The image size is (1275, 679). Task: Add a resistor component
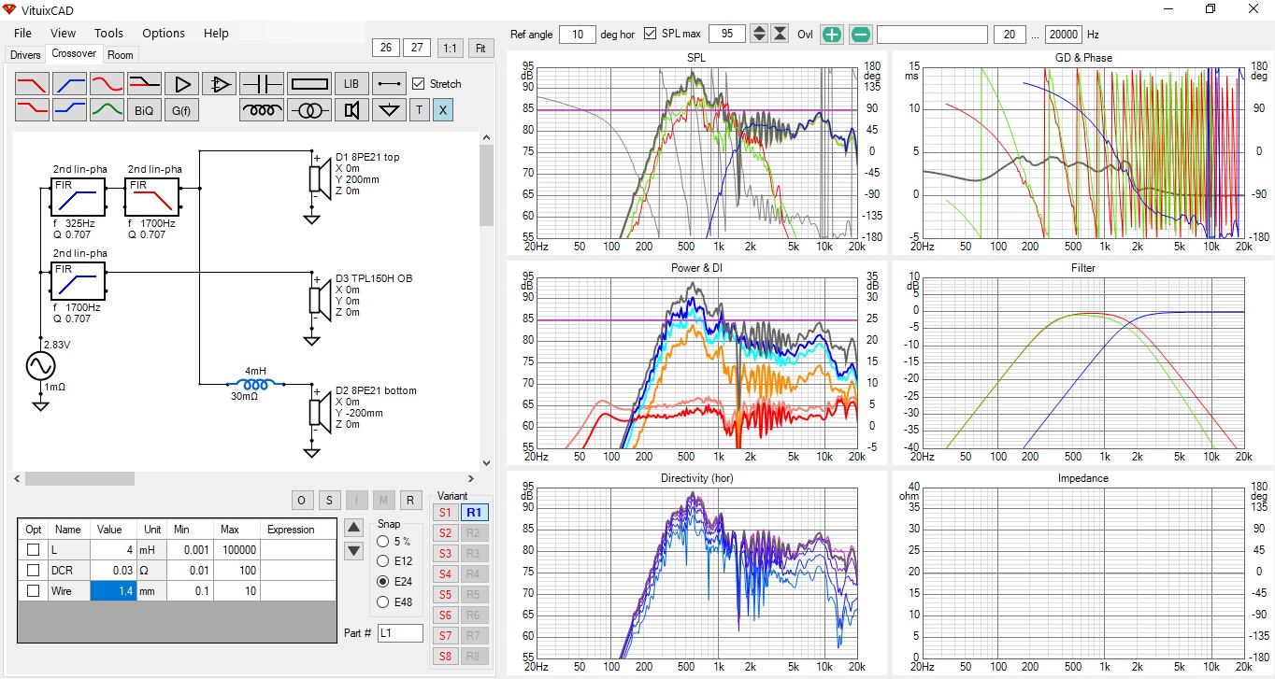[x=308, y=84]
